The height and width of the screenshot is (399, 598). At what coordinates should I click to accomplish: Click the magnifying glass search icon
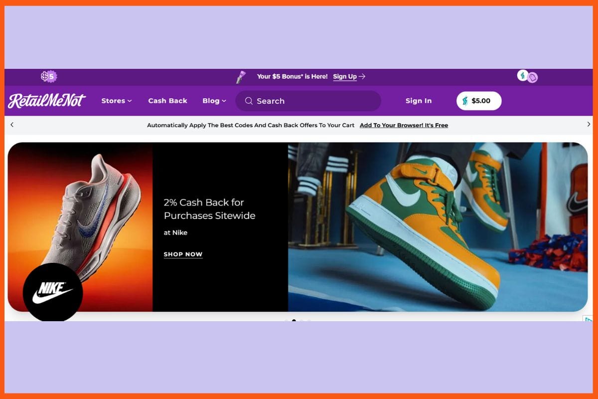pos(249,101)
